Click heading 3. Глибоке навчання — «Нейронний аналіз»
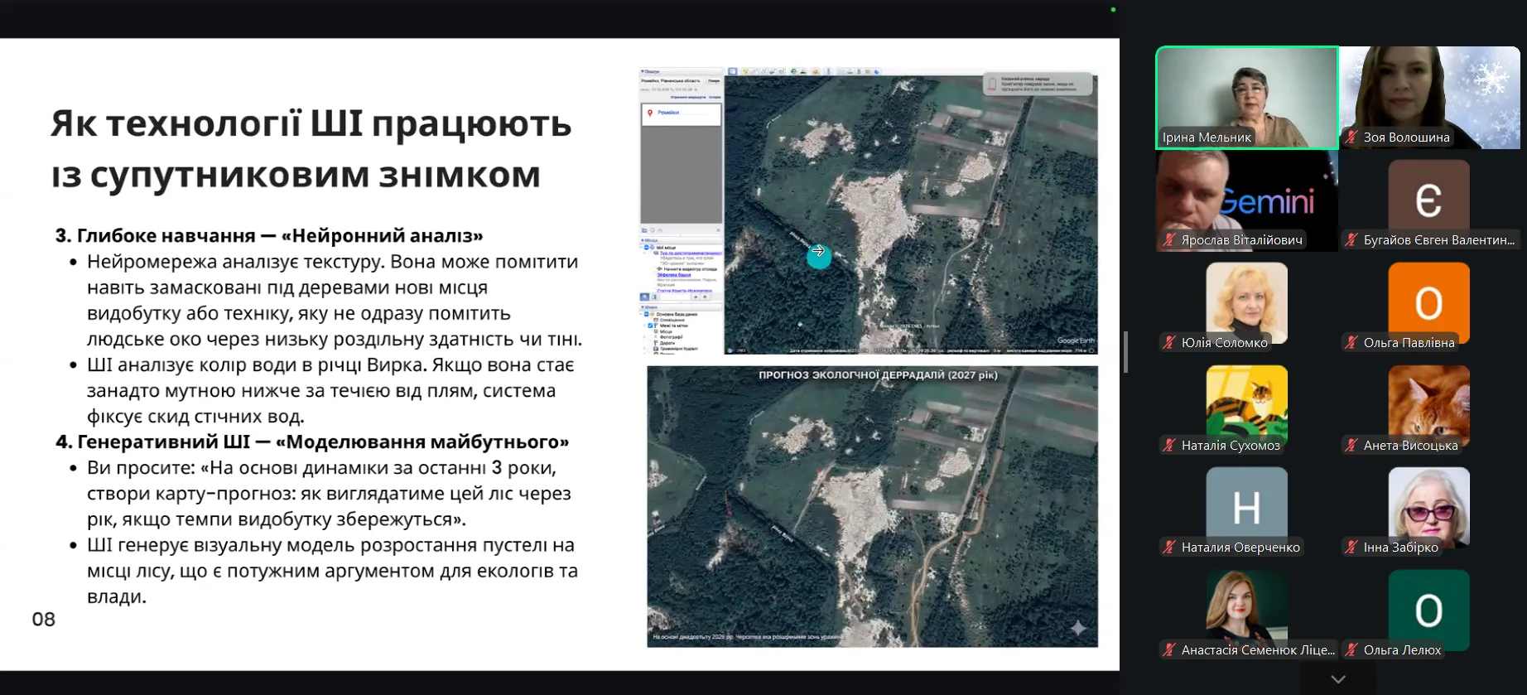This screenshot has width=1527, height=695. coord(269,235)
